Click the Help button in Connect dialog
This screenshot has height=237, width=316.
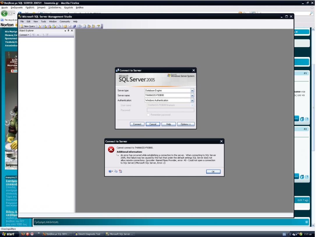coord(168,124)
